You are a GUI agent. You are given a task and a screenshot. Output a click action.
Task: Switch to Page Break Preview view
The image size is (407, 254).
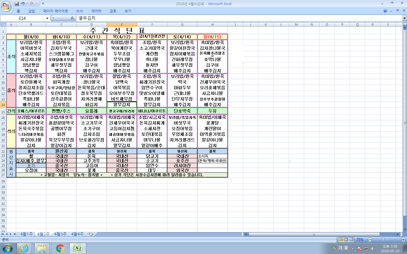351,240
